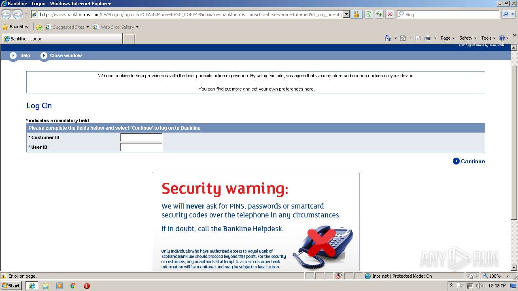The height and width of the screenshot is (291, 518).
Task: Click the Customer ID input field
Action: click(x=141, y=137)
